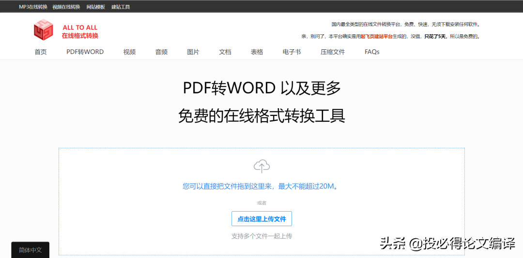Open the 简体中文 language selector
Image resolution: width=523 pixels, height=258 pixels.
[31, 250]
